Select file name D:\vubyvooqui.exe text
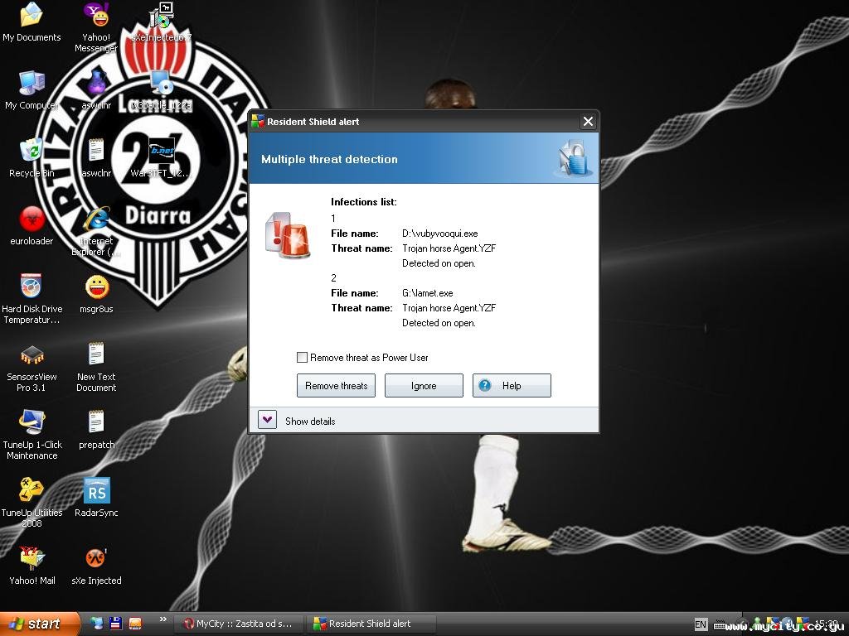The image size is (849, 636). coord(439,234)
